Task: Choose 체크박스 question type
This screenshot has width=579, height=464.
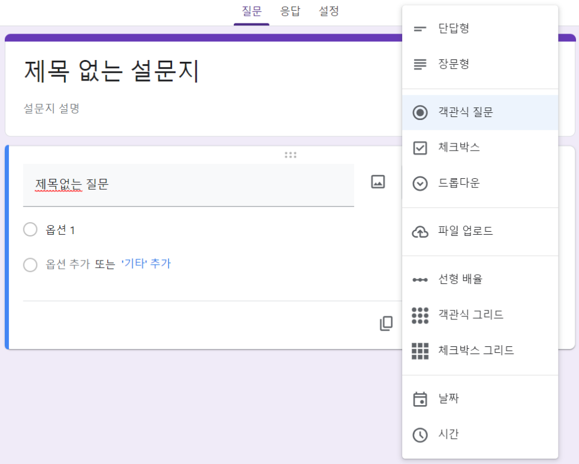Action: (480, 148)
